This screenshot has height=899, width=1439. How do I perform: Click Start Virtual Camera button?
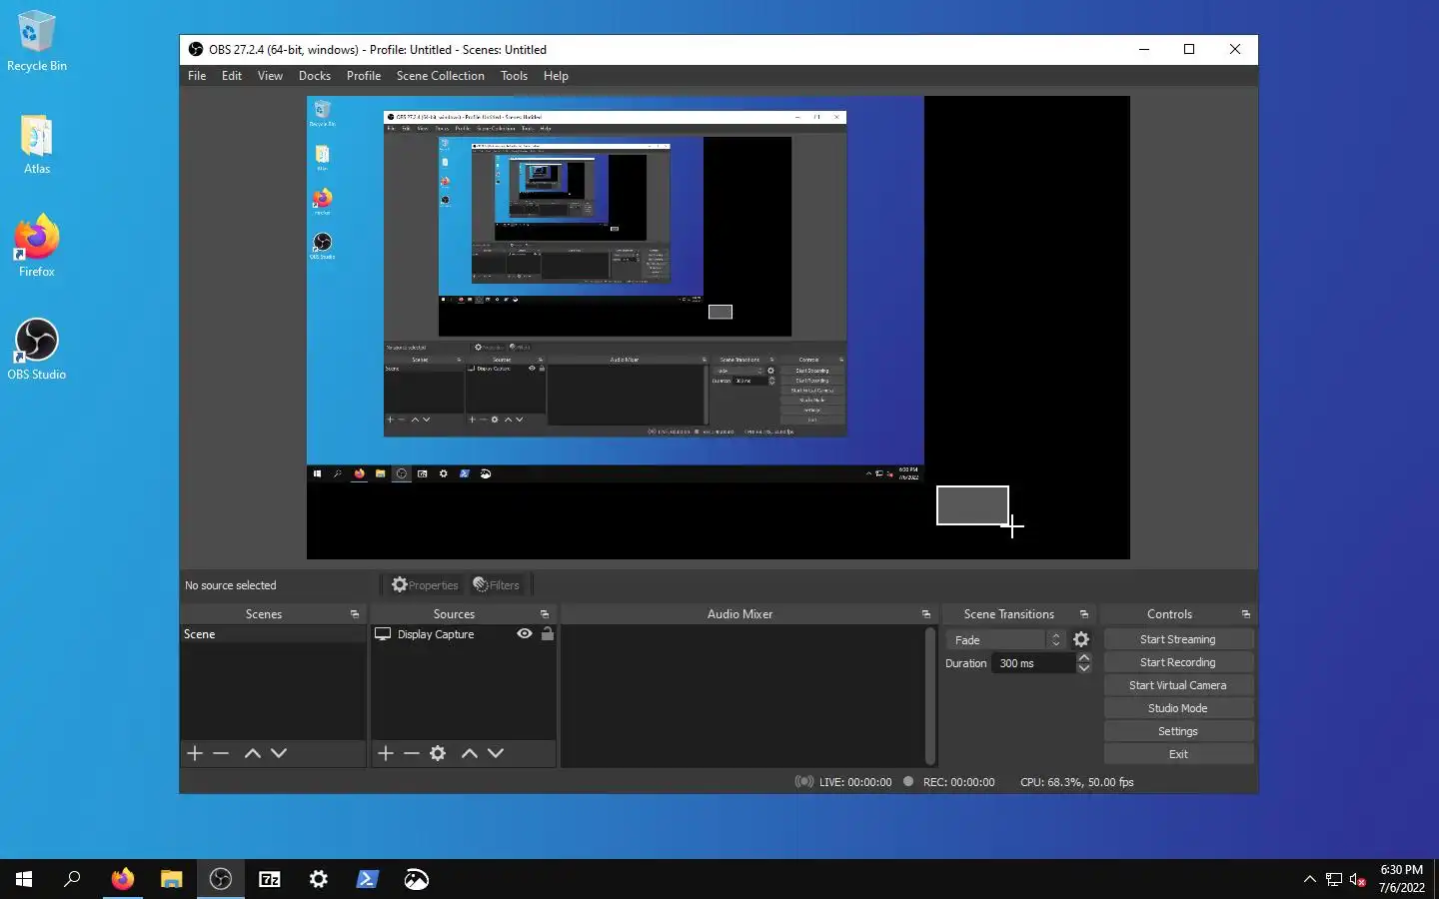click(1178, 685)
